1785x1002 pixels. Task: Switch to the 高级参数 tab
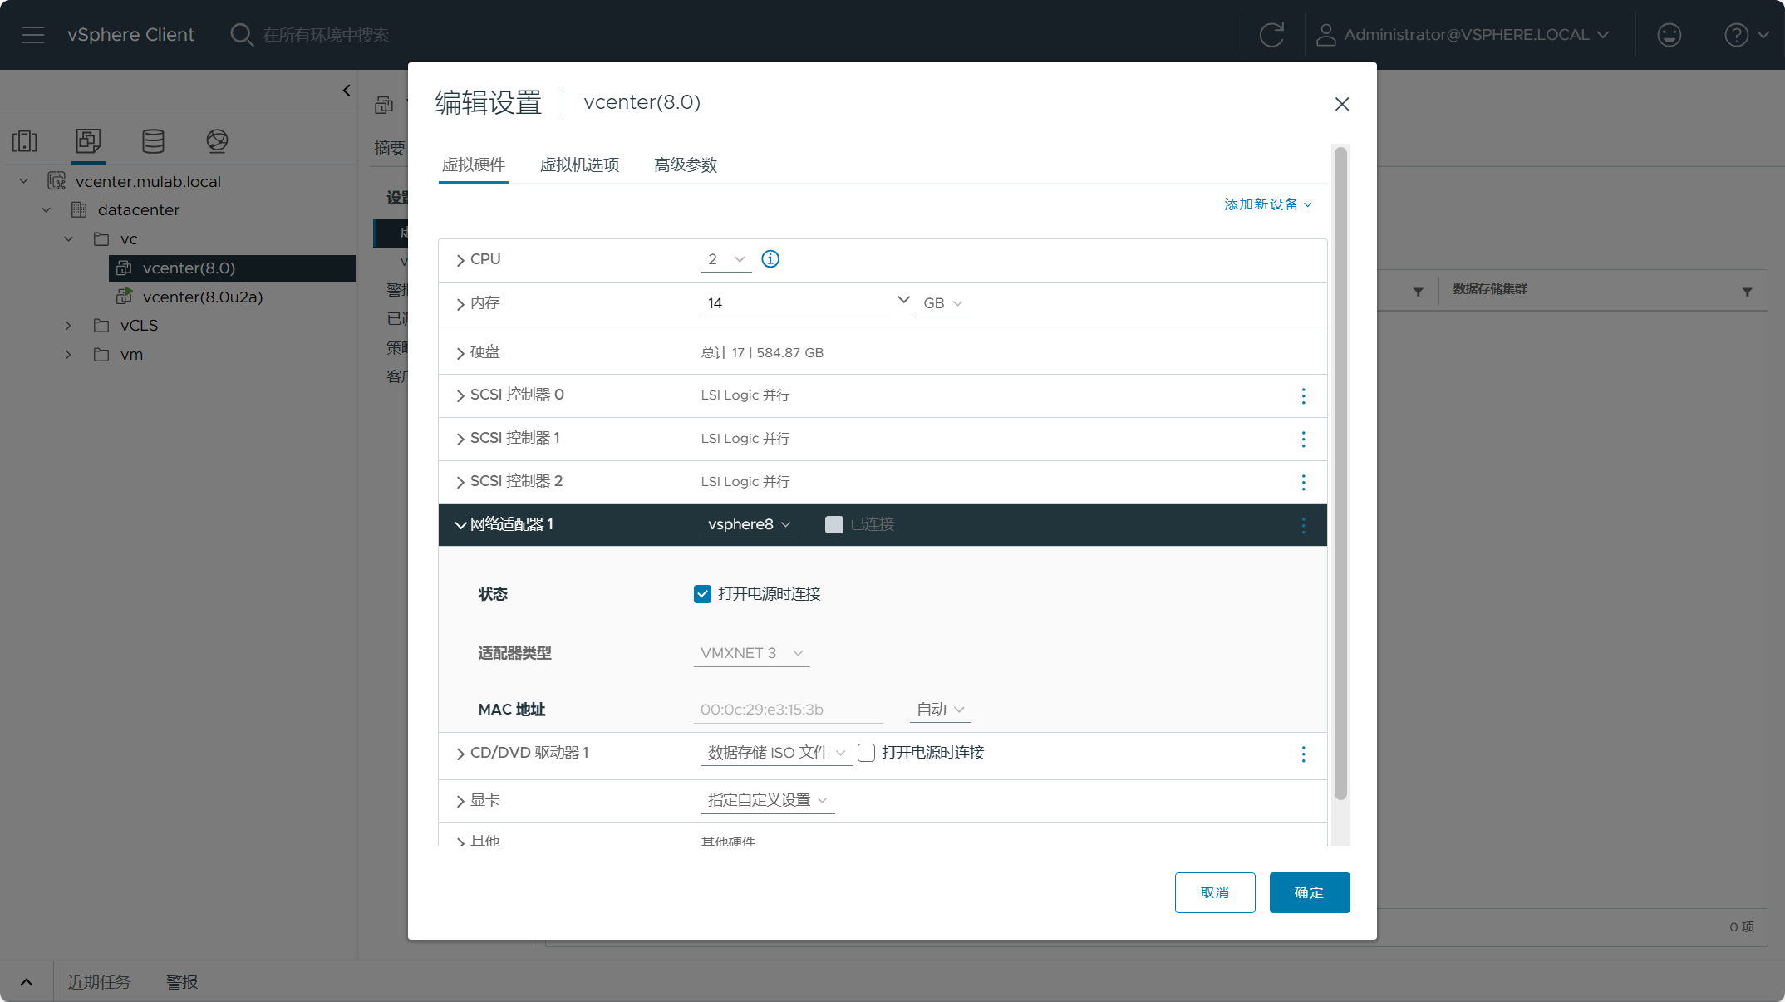pos(686,165)
